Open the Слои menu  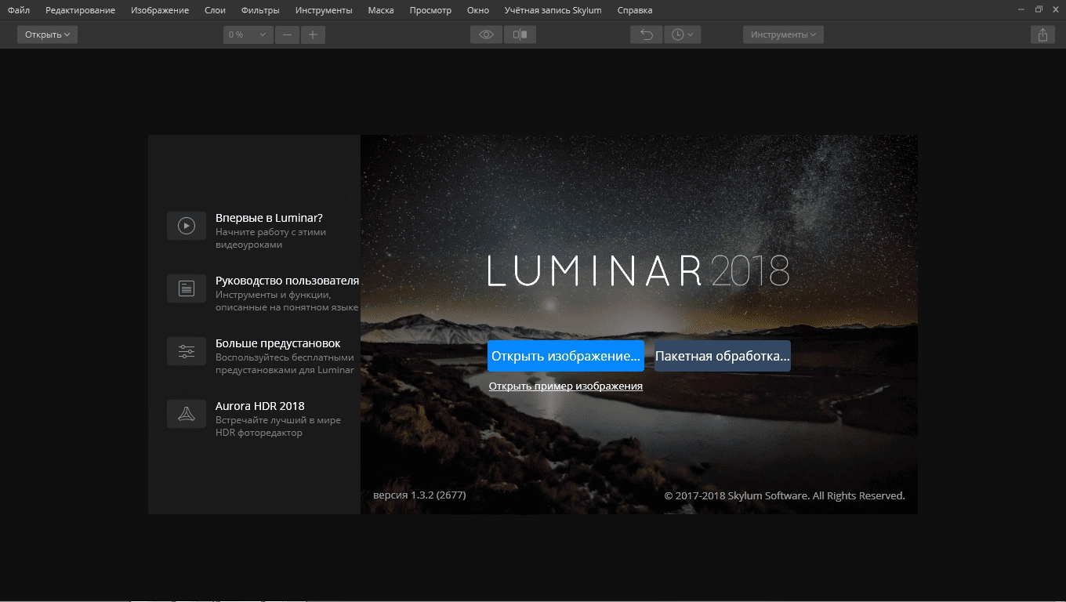click(215, 10)
